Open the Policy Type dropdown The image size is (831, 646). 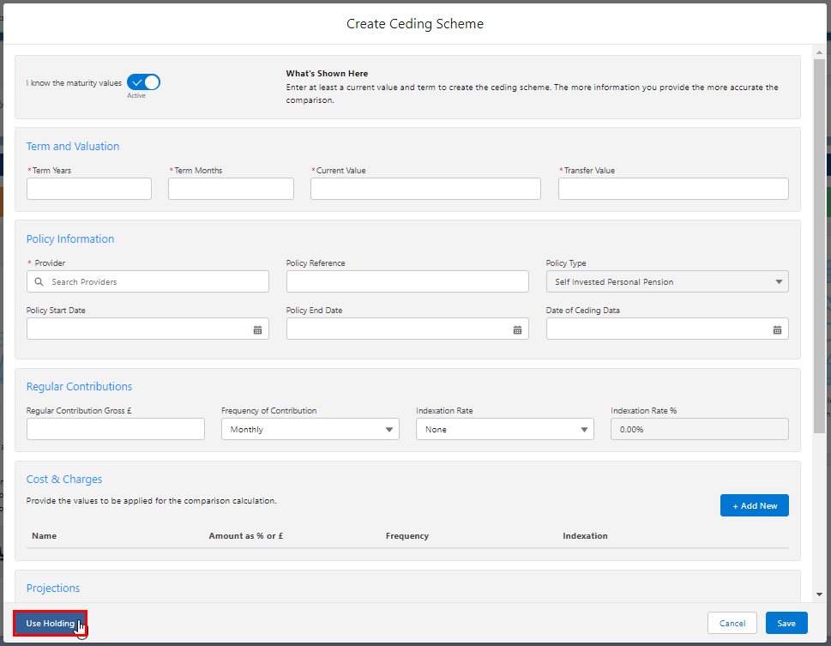(x=666, y=281)
